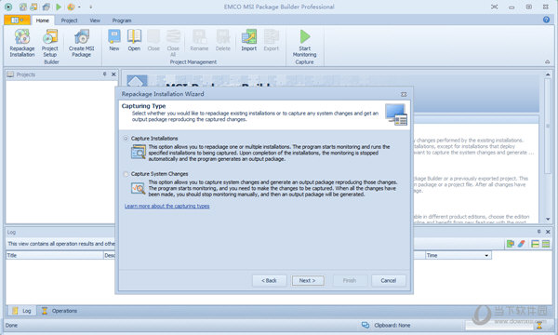Viewport: 558px width, 335px height.
Task: Close the Projects panel
Action: coord(113,74)
